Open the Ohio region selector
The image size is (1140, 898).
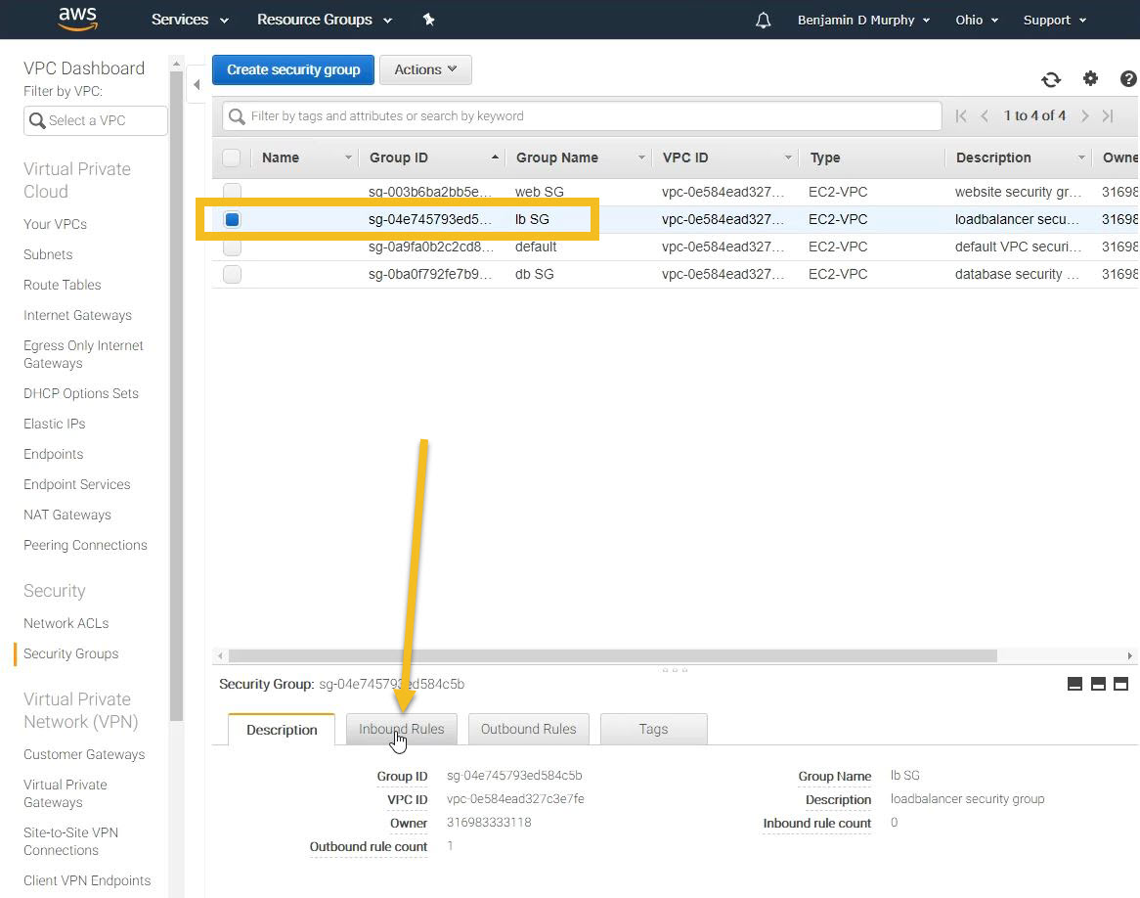point(977,21)
